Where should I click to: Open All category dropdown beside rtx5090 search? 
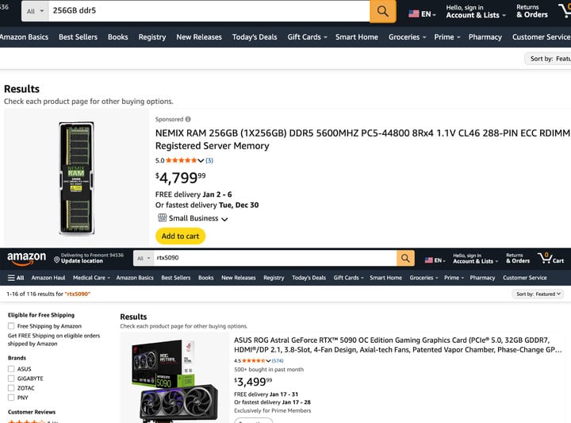pyautogui.click(x=143, y=259)
